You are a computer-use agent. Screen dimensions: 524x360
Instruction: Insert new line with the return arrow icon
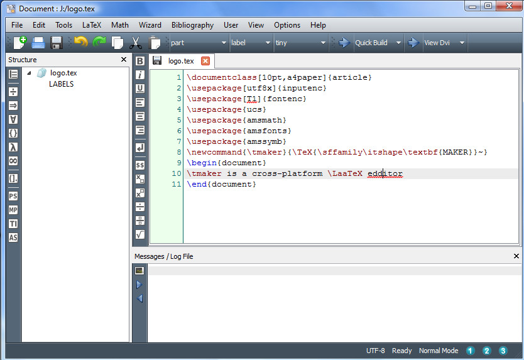coord(140,148)
